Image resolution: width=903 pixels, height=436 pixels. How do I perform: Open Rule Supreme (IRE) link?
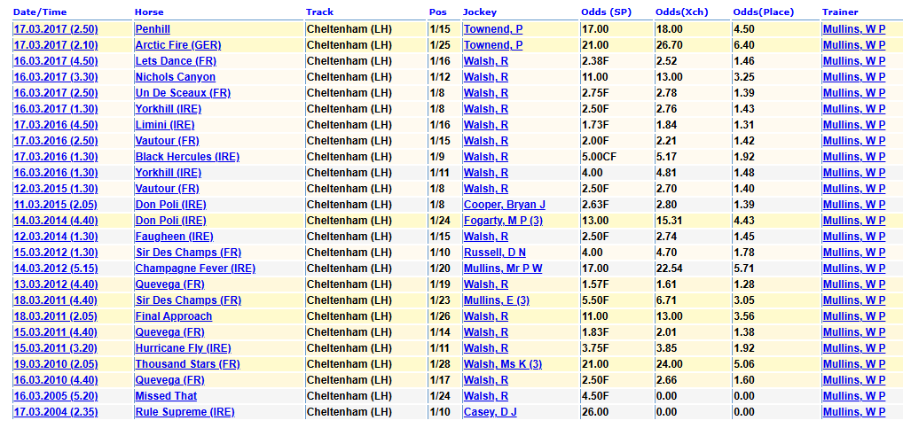(x=185, y=412)
